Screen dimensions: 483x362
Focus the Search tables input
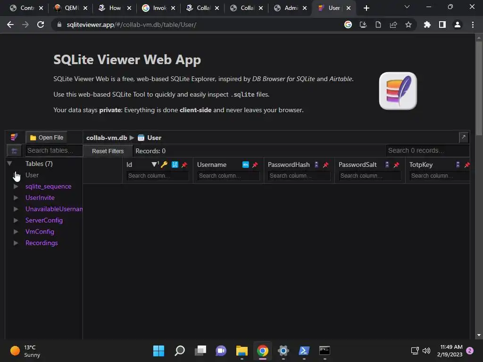point(54,150)
